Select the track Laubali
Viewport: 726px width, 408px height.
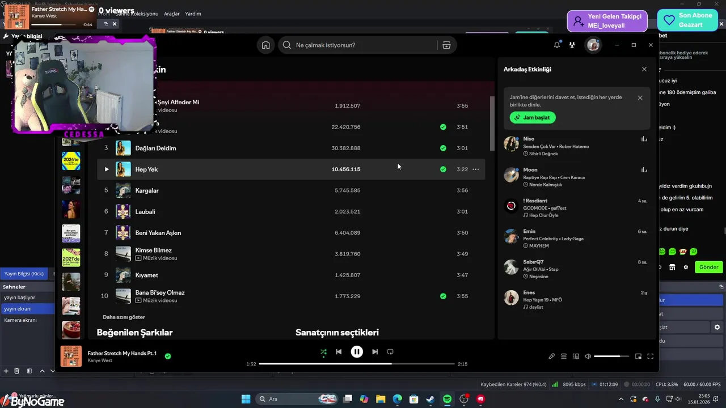click(x=291, y=211)
